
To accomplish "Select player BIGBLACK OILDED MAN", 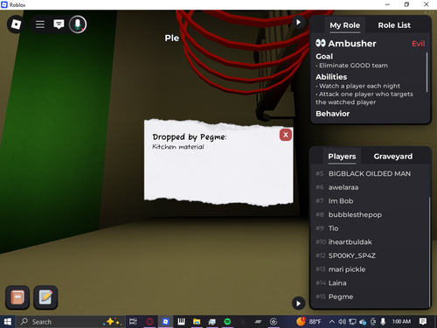I will click(369, 174).
